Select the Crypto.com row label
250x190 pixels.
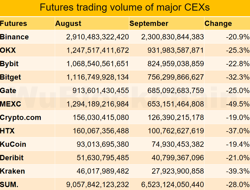[x=21, y=117]
